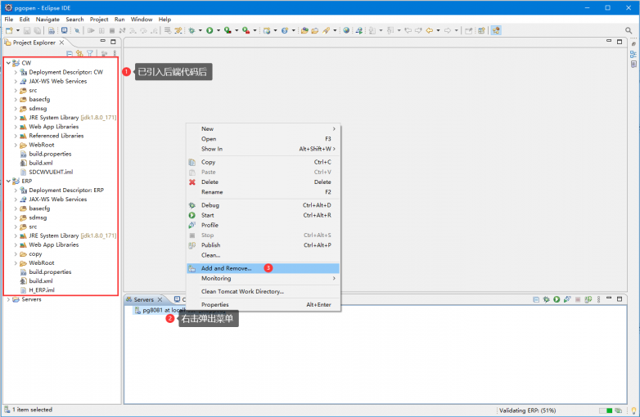Image resolution: width=640 pixels, height=417 pixels.
Task: Expand WebRoot folder under CW project
Action: click(x=16, y=145)
